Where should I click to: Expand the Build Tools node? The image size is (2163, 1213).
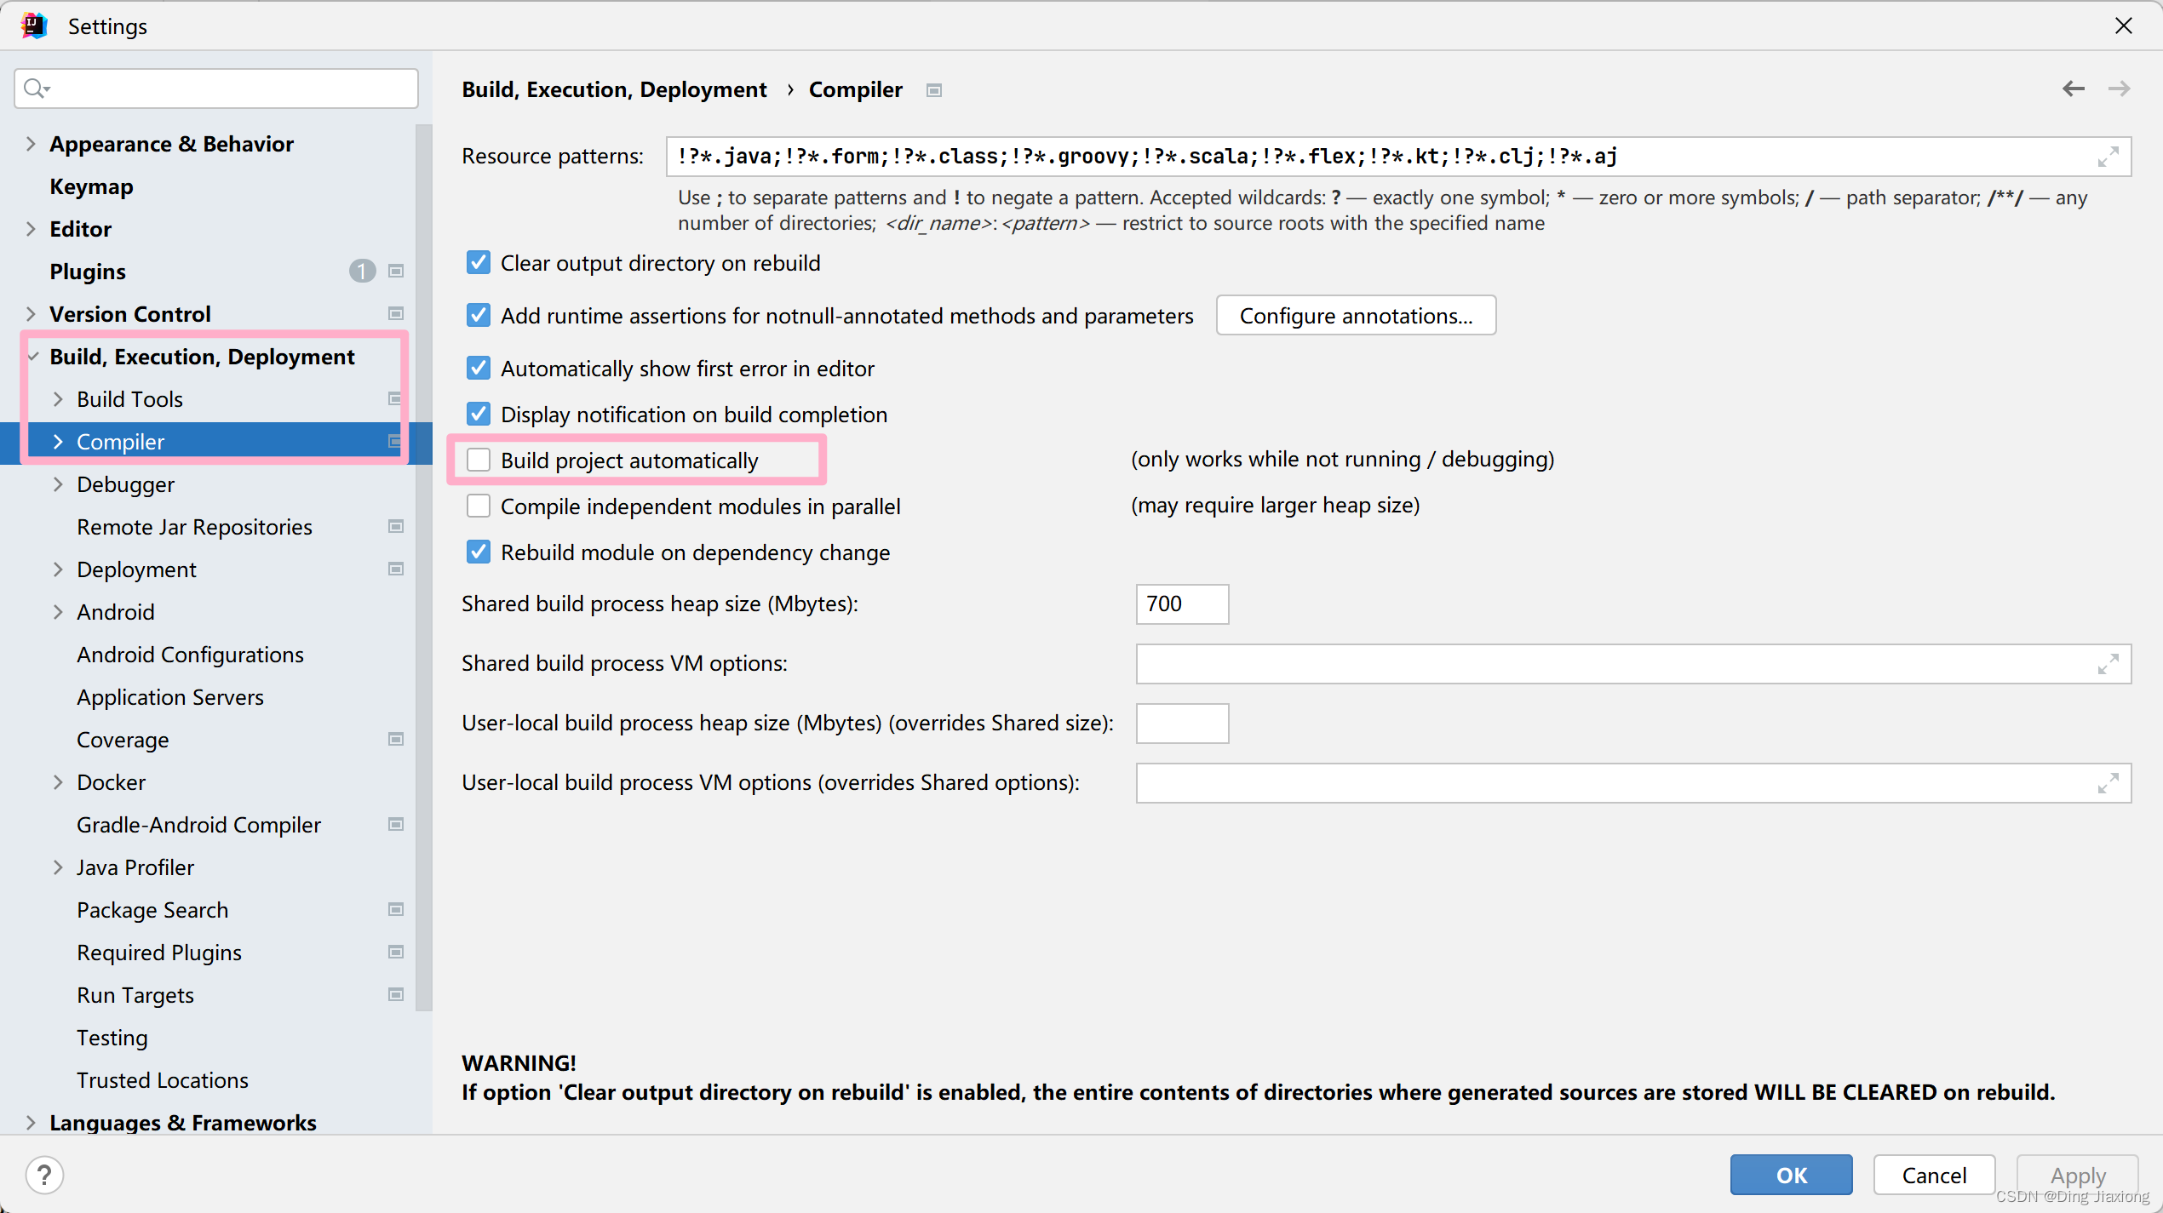pos(58,399)
